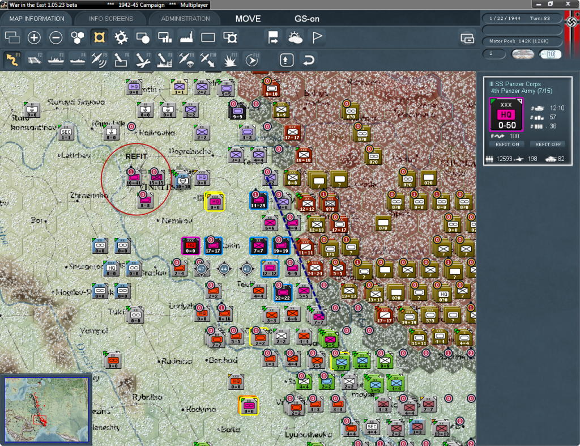Select the 24=24 Soviet unit
The image size is (580, 446).
[315, 269]
